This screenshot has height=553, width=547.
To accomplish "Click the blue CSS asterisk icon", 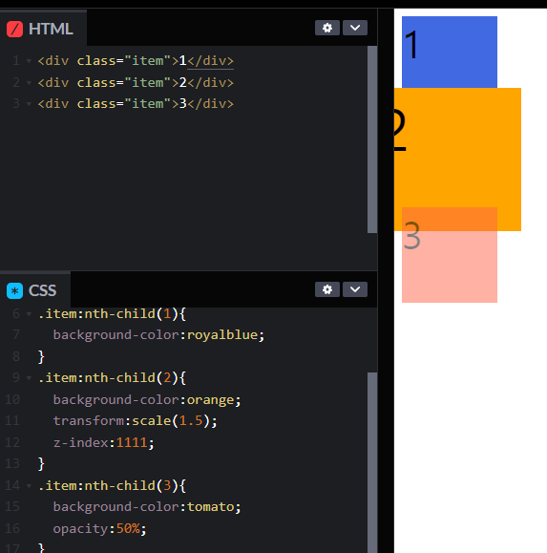I will coord(15,290).
